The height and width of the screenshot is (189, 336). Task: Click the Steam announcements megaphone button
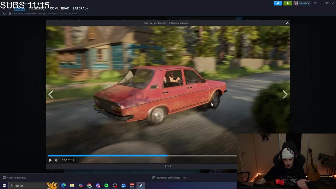point(278,3)
